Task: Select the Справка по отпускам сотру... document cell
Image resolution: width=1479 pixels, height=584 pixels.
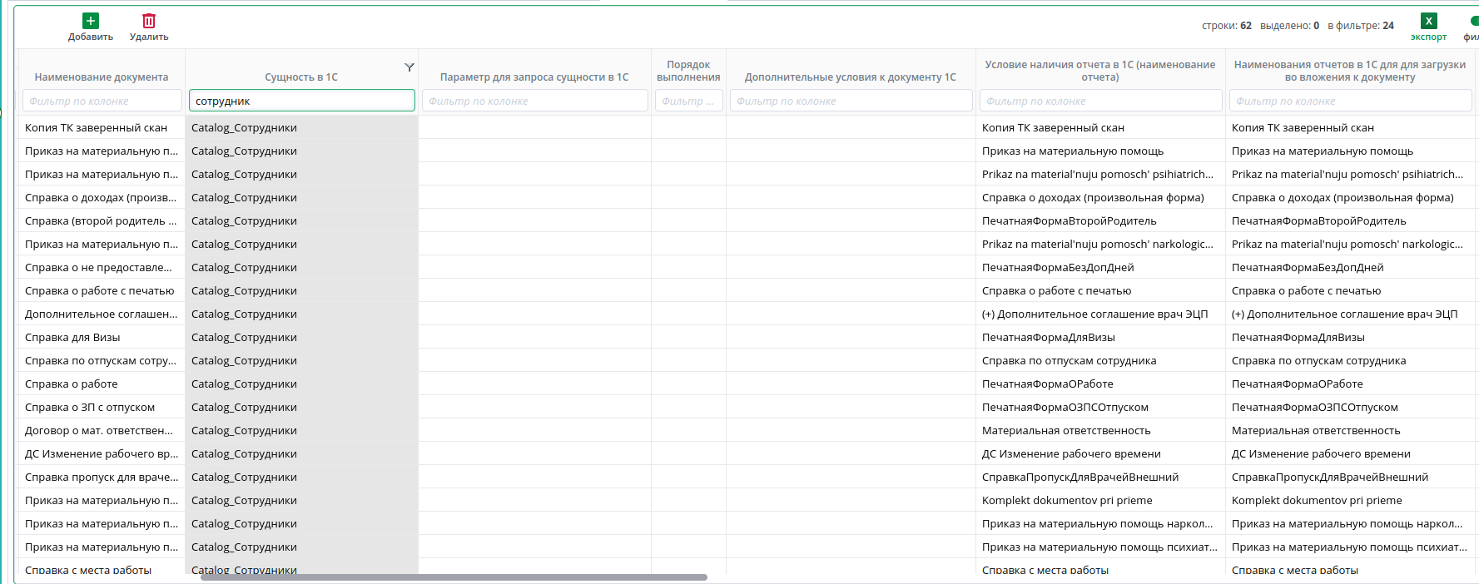Action: [x=101, y=360]
